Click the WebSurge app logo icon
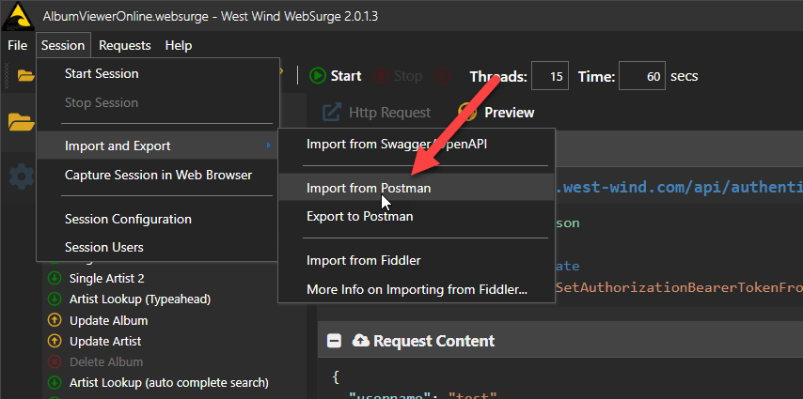The image size is (803, 399). click(x=19, y=18)
